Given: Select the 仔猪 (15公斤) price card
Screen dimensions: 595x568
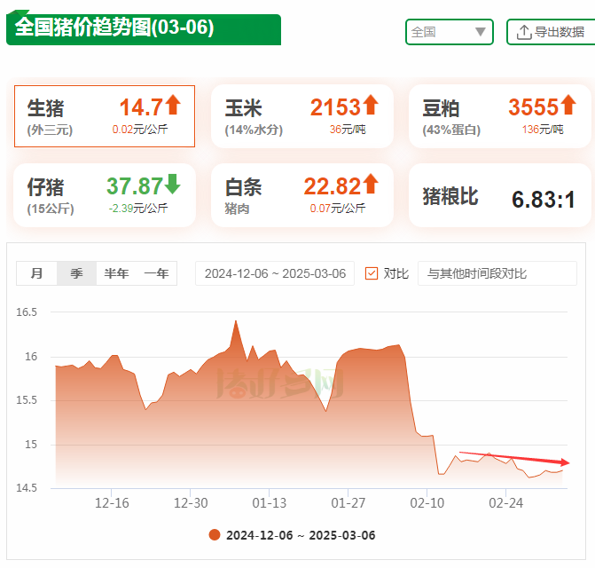Looking at the screenshot, I should coord(105,195).
